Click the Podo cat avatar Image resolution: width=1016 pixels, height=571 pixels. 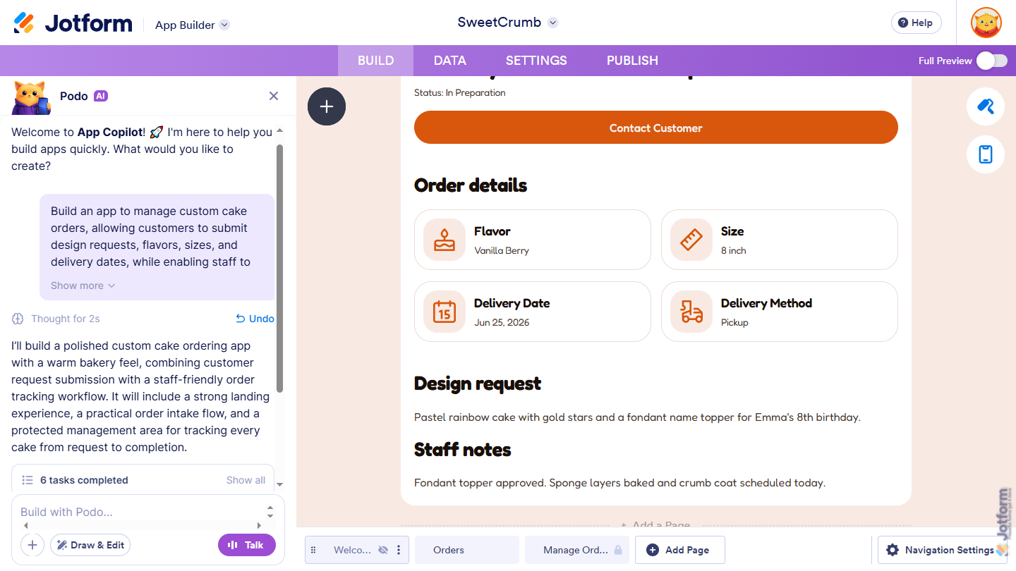[31, 97]
